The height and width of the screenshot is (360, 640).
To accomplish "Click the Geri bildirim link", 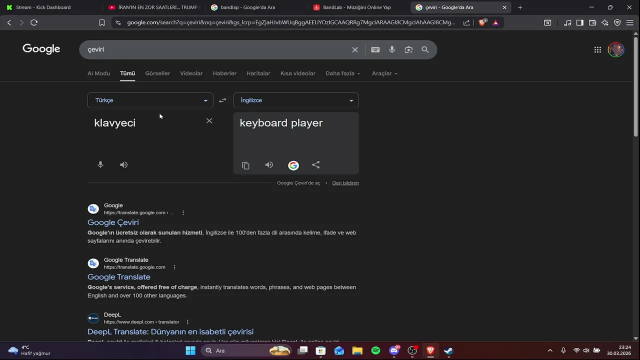I will 345,183.
